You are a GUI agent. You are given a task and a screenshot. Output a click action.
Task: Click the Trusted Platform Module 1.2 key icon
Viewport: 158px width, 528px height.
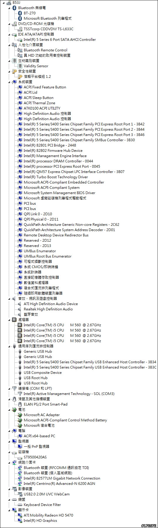[x=20, y=77]
